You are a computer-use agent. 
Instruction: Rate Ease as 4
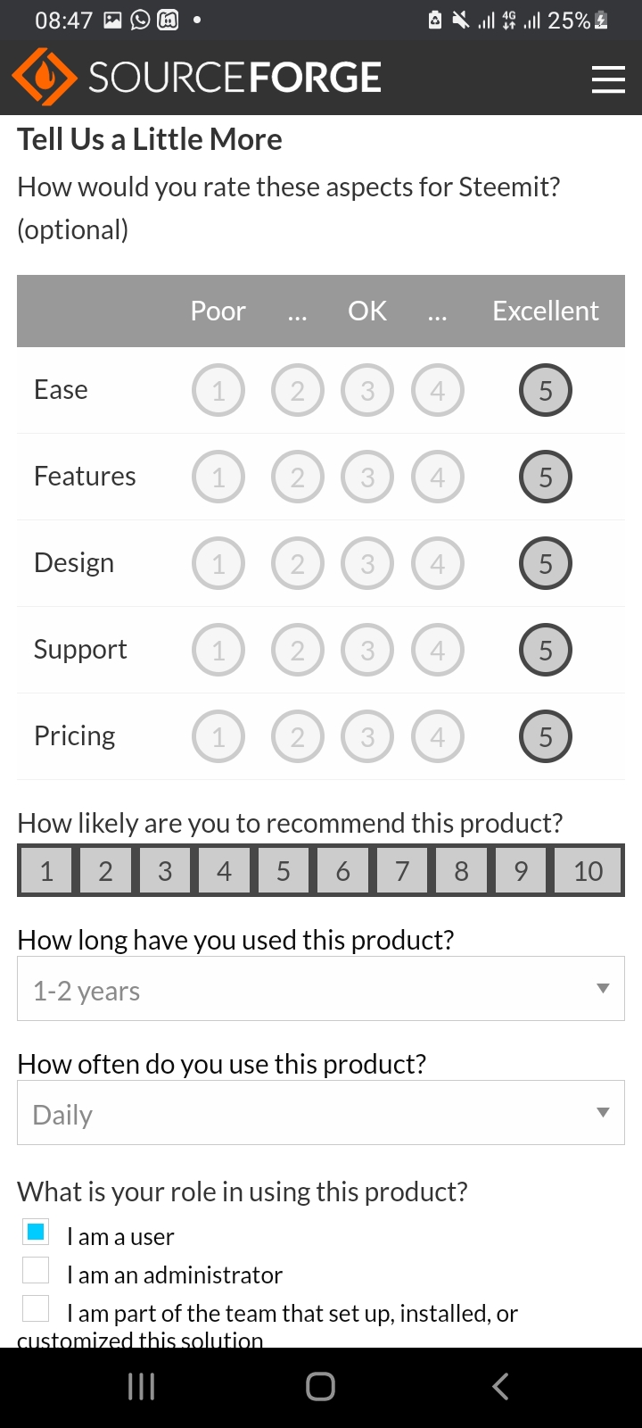(x=437, y=390)
